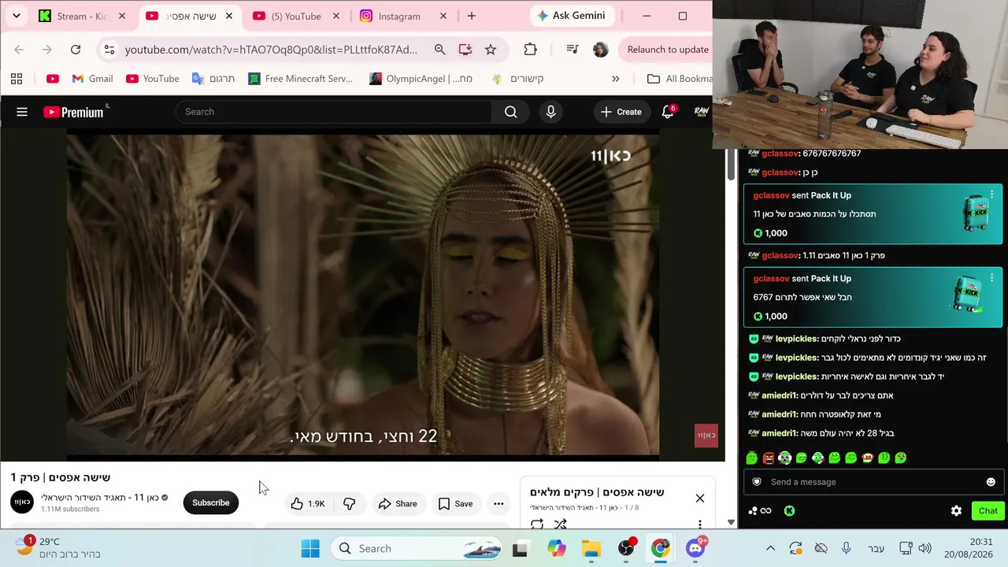Toggle playlist loop

pyautogui.click(x=537, y=524)
